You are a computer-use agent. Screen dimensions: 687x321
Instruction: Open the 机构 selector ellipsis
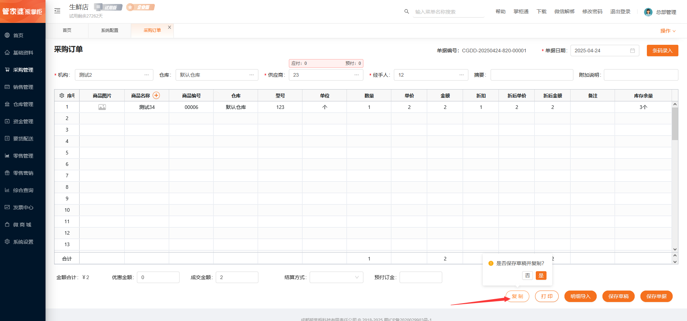pos(147,75)
